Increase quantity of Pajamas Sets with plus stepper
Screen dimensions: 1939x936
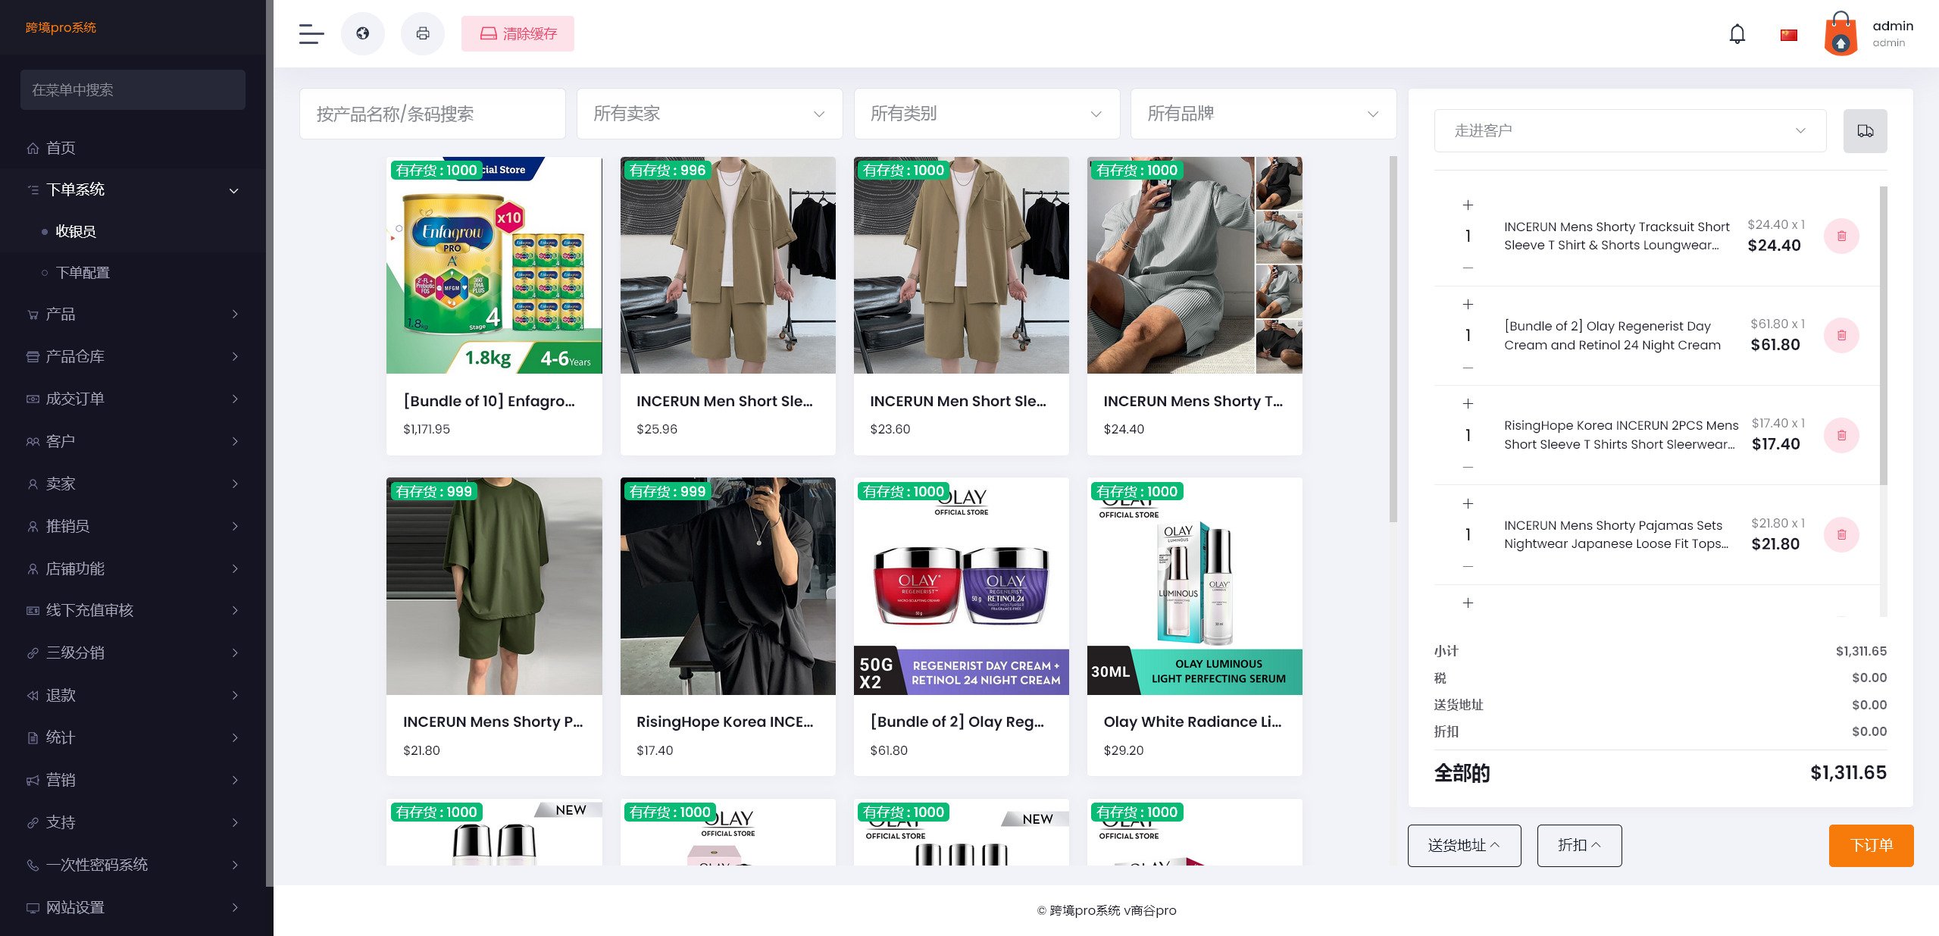coord(1468,503)
